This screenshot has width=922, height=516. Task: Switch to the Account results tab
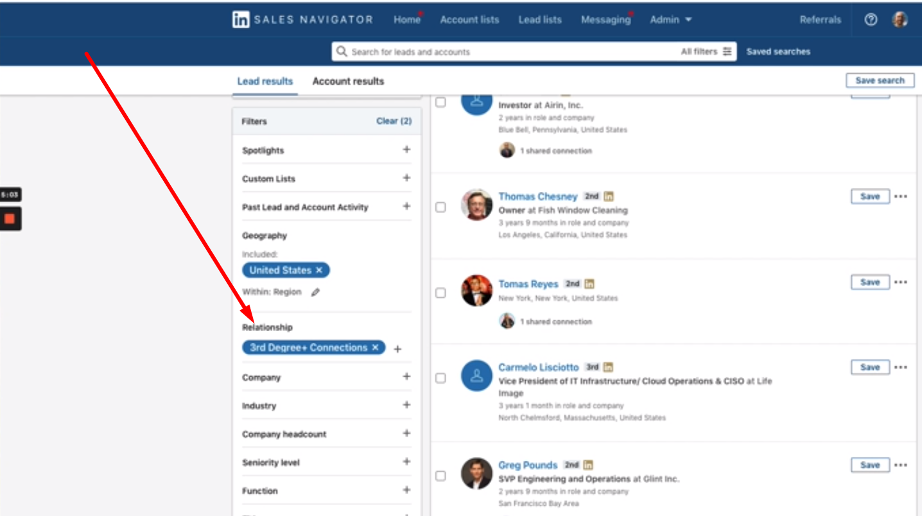(x=348, y=82)
